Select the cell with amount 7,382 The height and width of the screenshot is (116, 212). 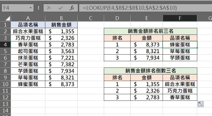click(x=61, y=64)
